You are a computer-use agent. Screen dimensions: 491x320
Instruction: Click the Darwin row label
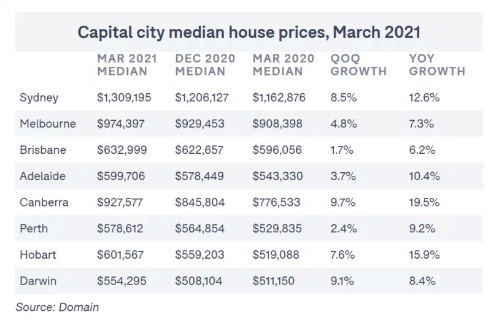(x=38, y=281)
